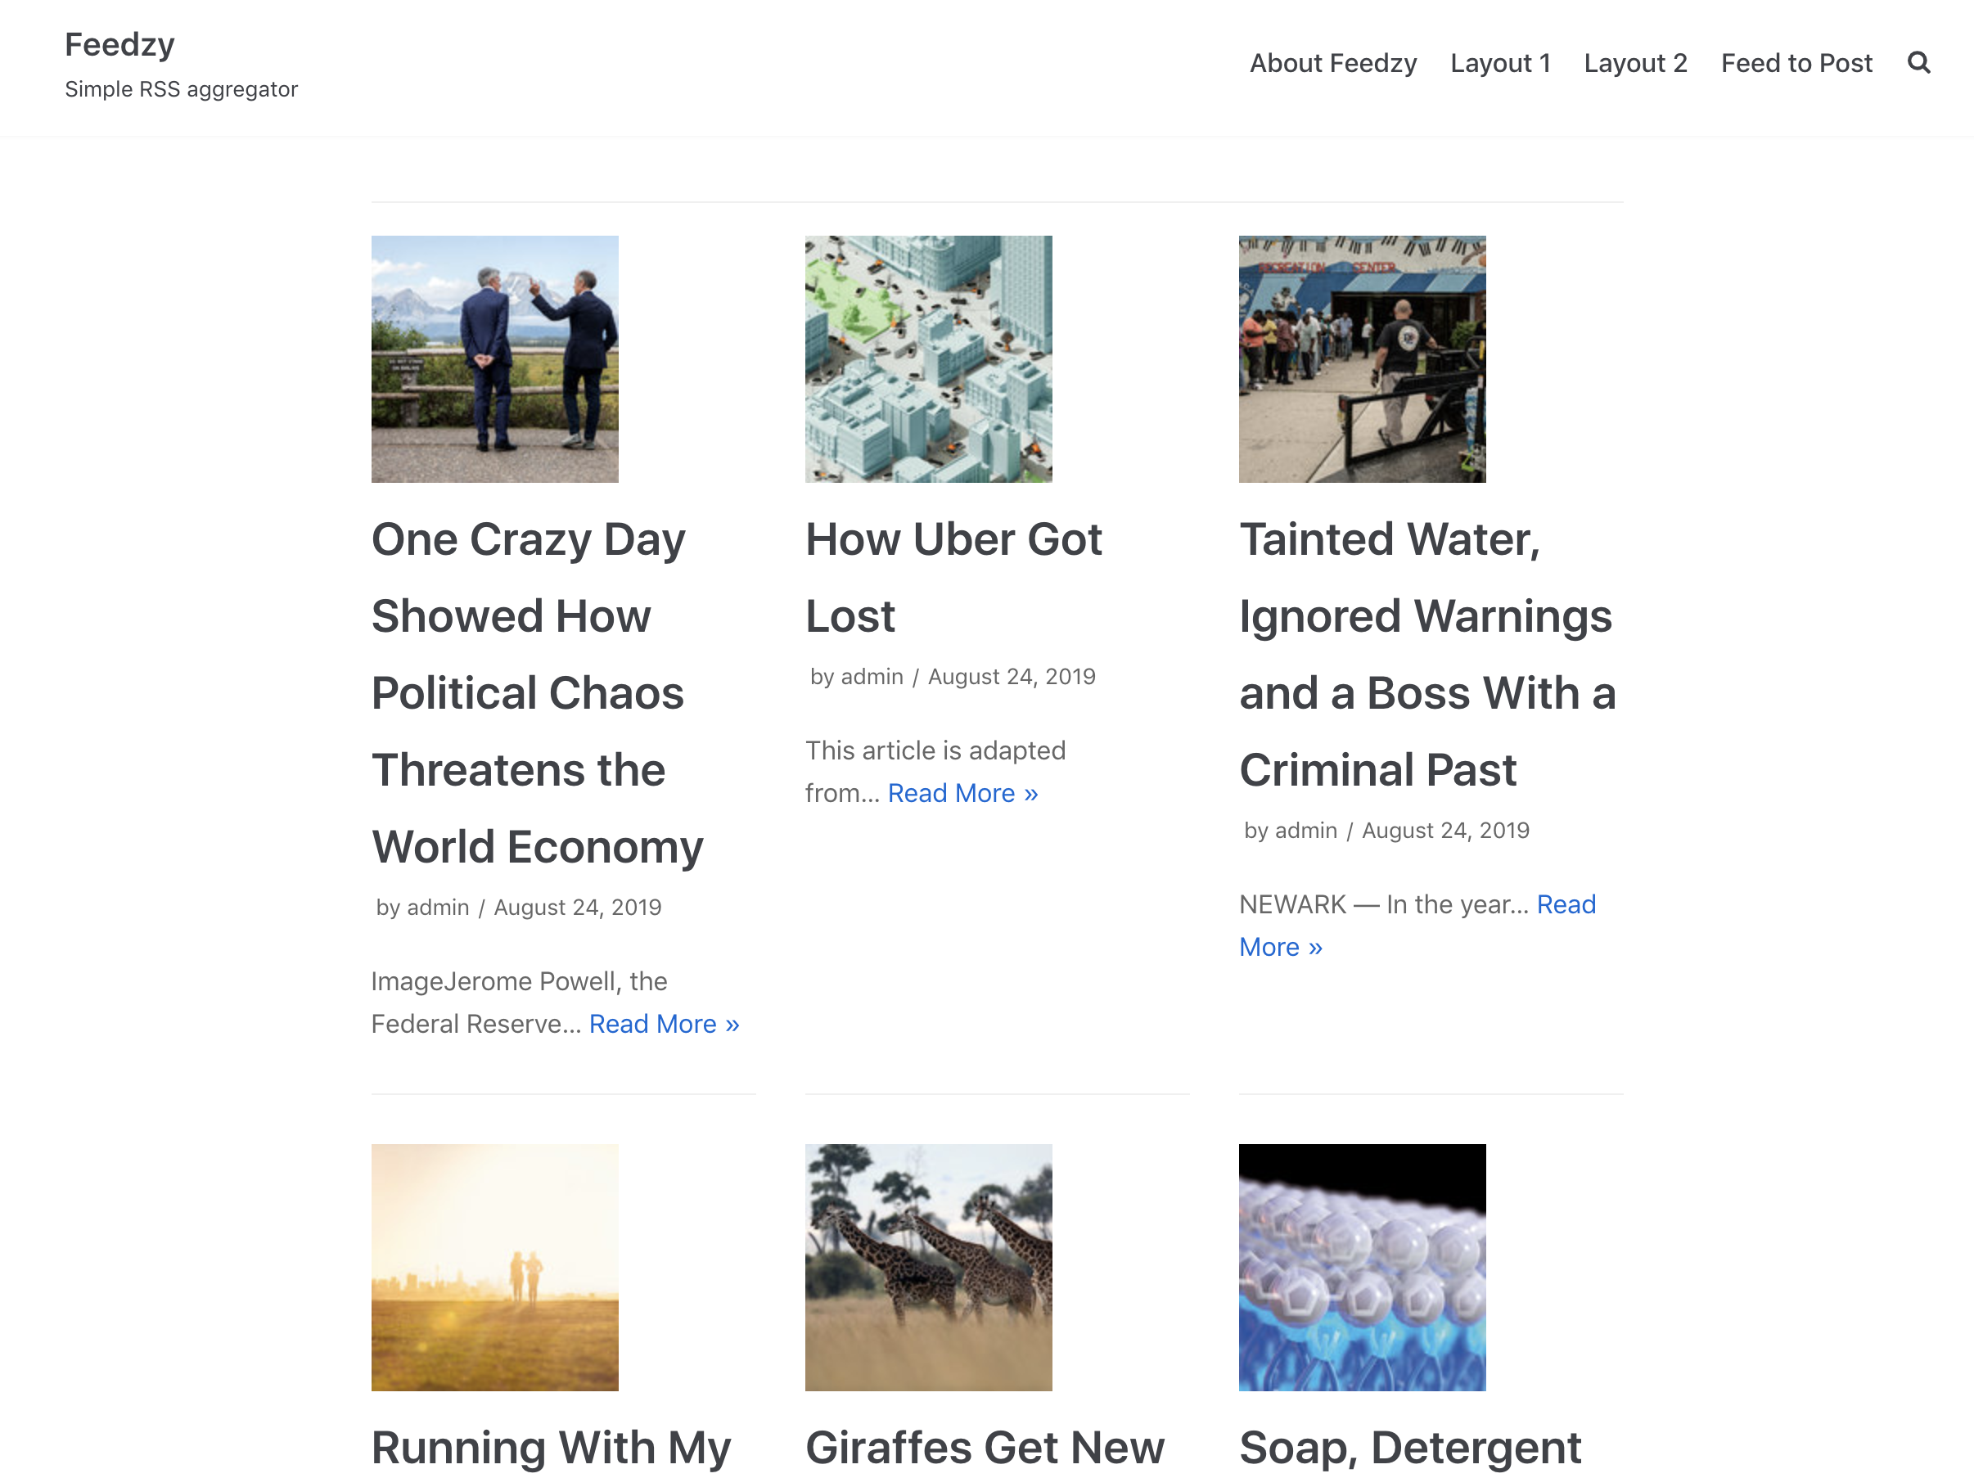Open the article 'How Uber Got Lost'
The image size is (1974, 1478).
954,575
